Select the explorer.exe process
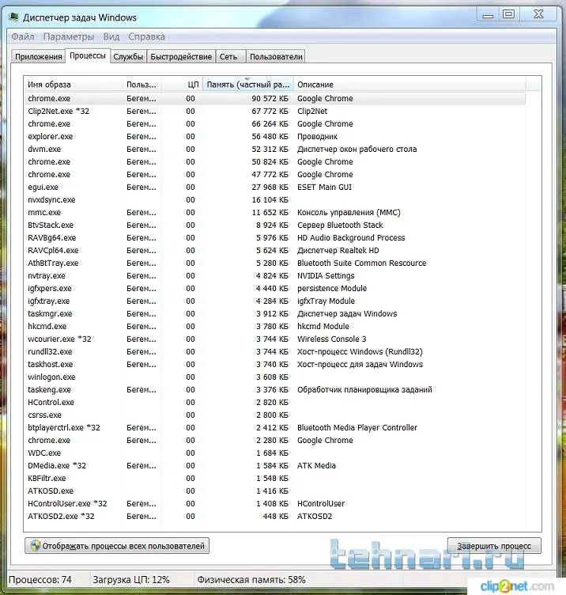This screenshot has width=566, height=595. click(x=274, y=137)
